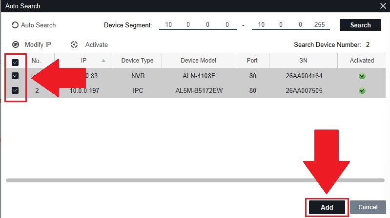The width and height of the screenshot is (390, 218).
Task: Click activated green check for 26AA007505
Action: pos(362,90)
